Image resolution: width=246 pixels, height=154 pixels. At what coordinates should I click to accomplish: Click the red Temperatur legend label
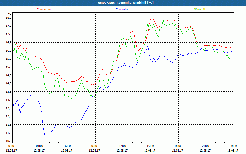(x=44, y=10)
